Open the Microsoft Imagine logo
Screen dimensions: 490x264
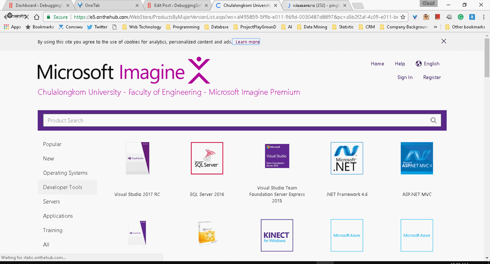(124, 71)
